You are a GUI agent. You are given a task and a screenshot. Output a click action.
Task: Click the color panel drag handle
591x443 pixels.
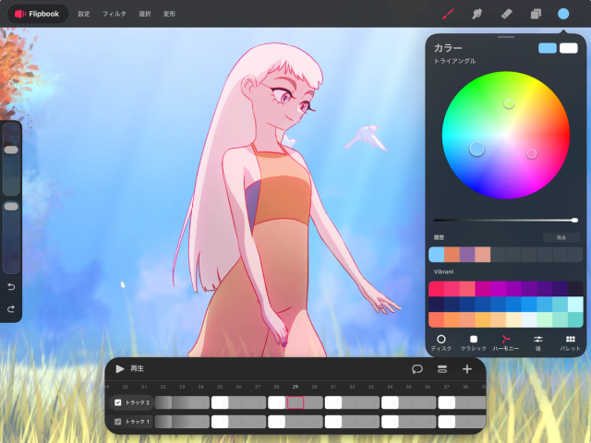(506, 37)
